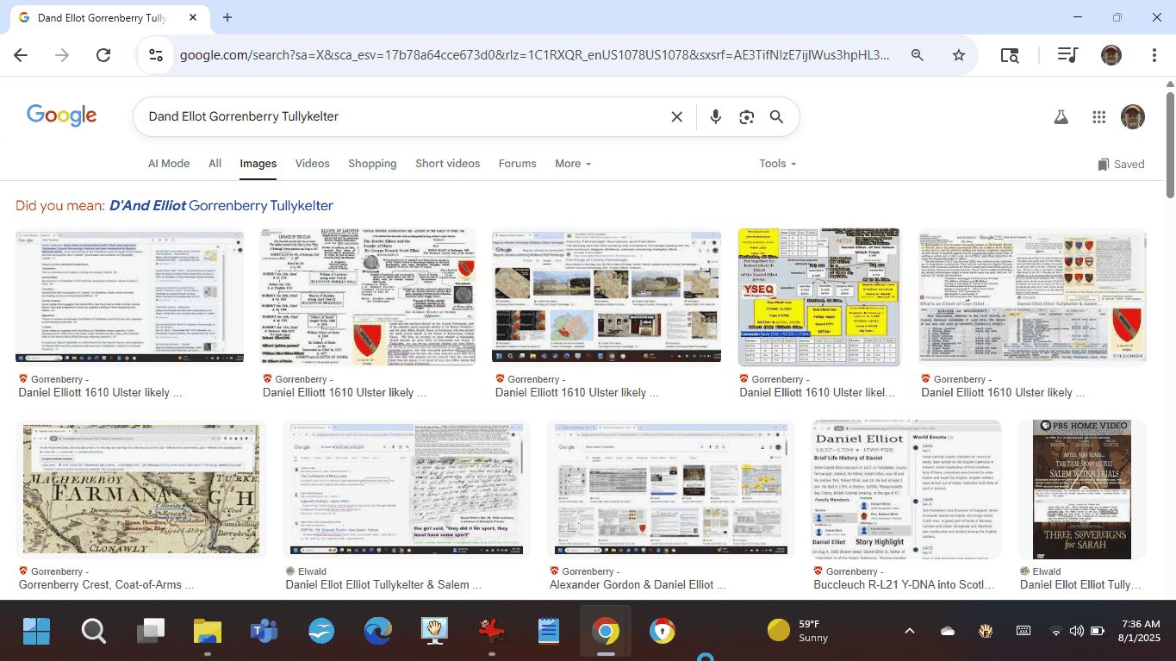Image resolution: width=1176 pixels, height=661 pixels.
Task: Open File Explorer from the taskbar
Action: [208, 632]
